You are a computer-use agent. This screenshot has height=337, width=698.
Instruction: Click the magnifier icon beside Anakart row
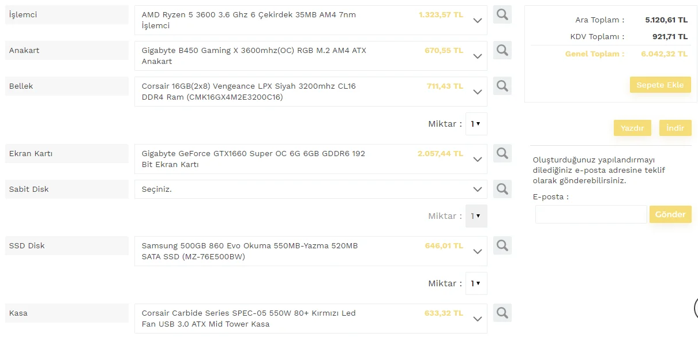pyautogui.click(x=502, y=50)
